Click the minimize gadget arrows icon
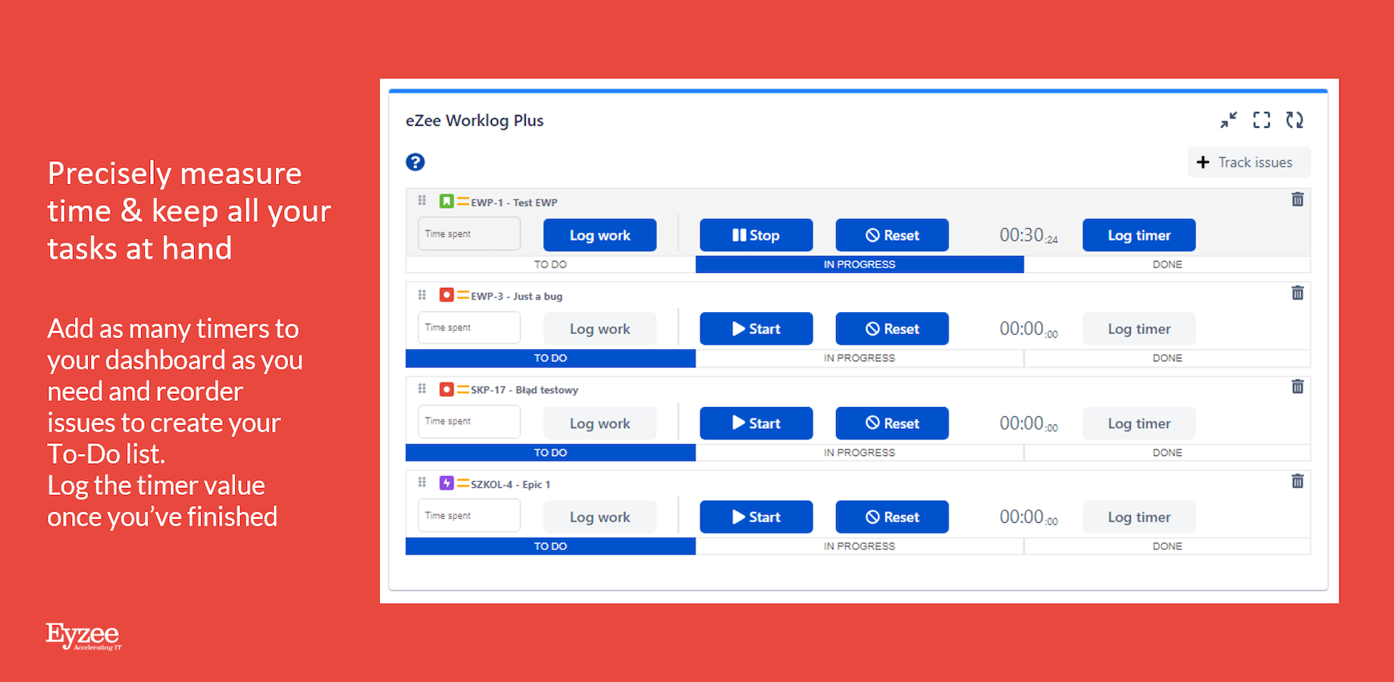This screenshot has height=682, width=1394. tap(1229, 120)
